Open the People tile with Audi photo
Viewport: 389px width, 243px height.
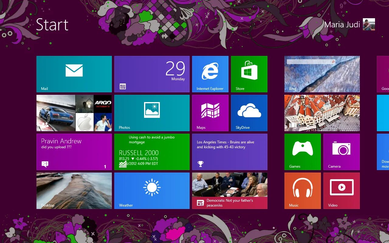tap(74, 113)
